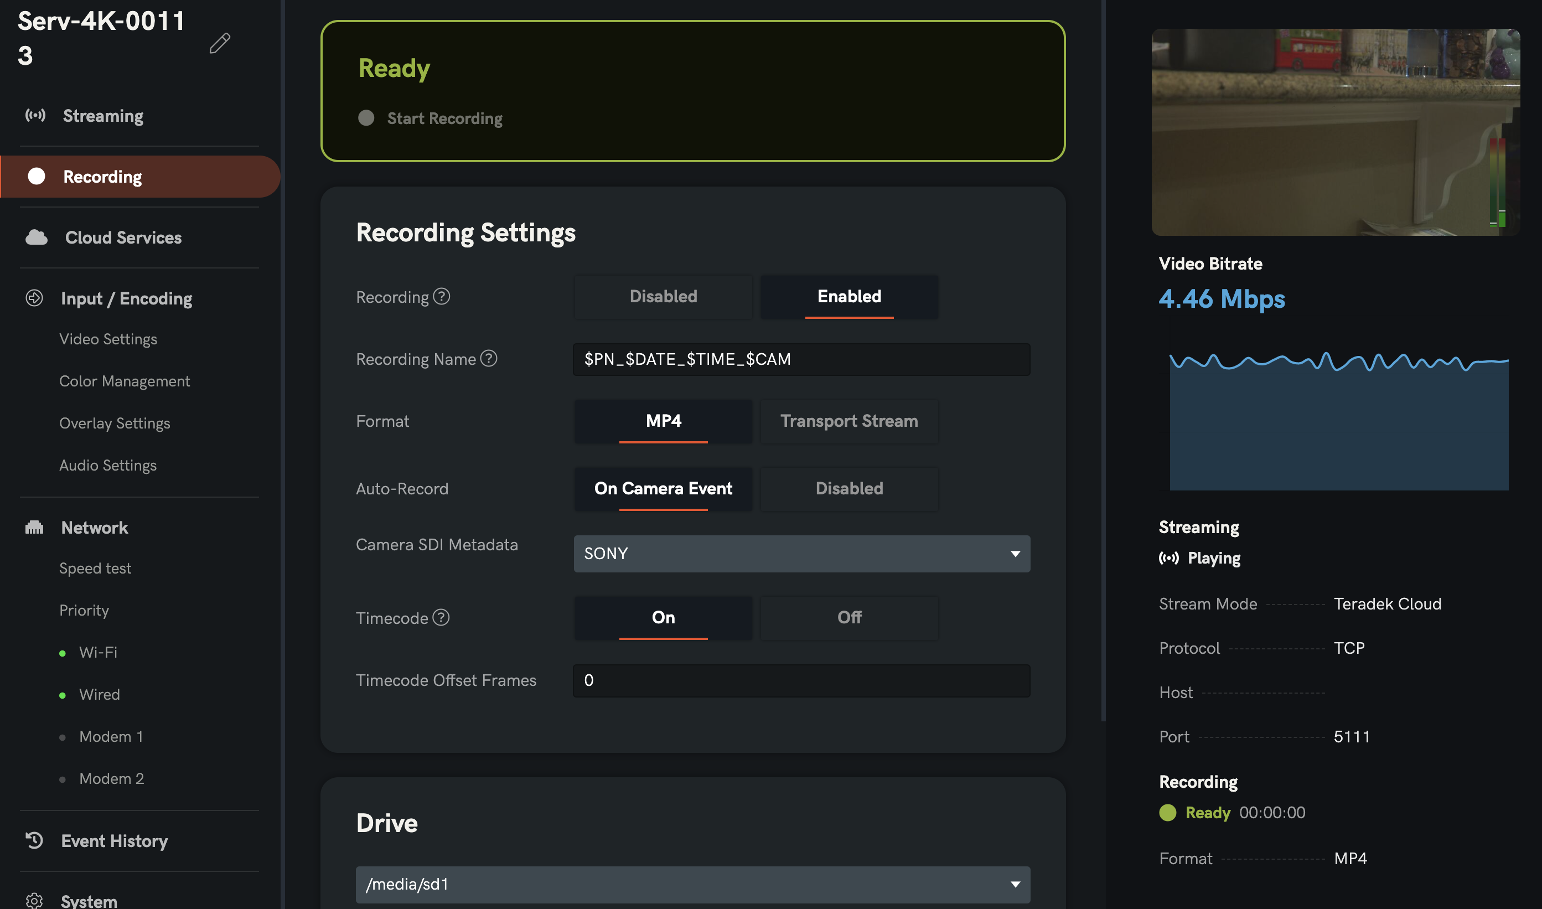Click the System gear icon
This screenshot has width=1542, height=909.
coord(34,901)
